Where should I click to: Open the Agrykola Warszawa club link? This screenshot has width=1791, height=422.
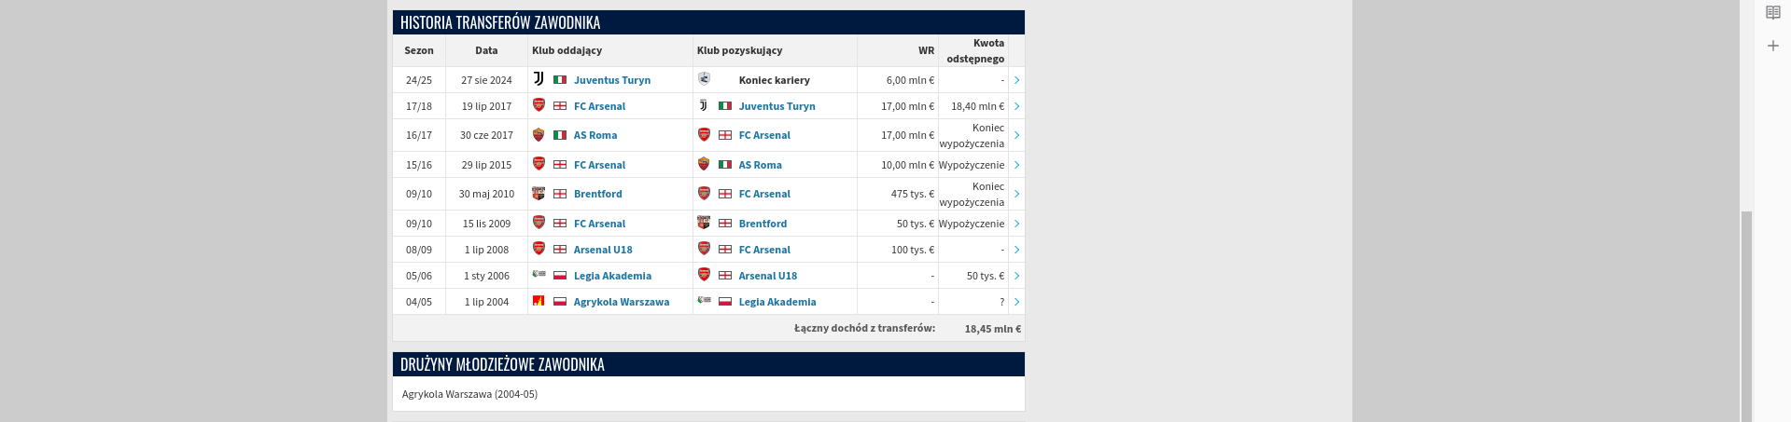pos(622,302)
